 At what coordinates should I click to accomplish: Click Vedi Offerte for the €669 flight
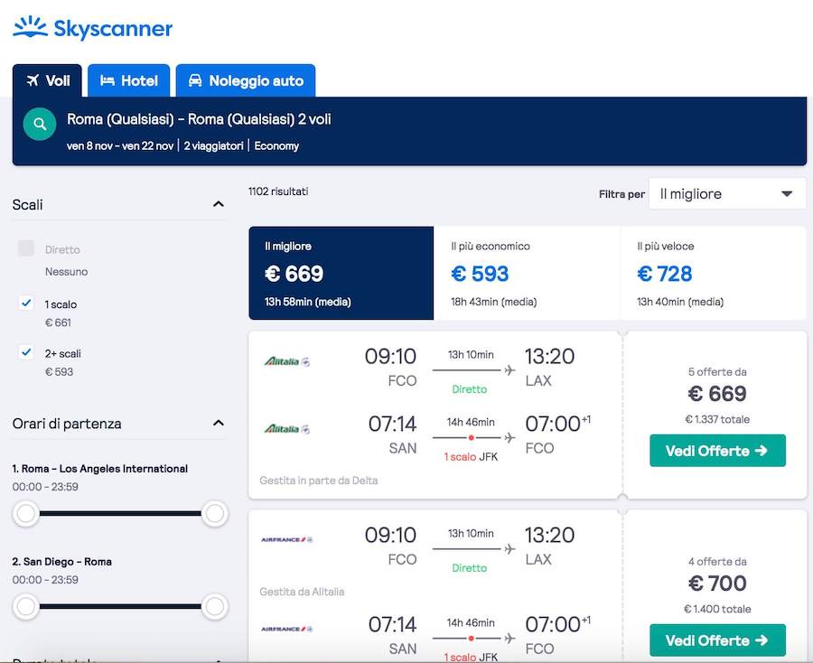coord(717,451)
